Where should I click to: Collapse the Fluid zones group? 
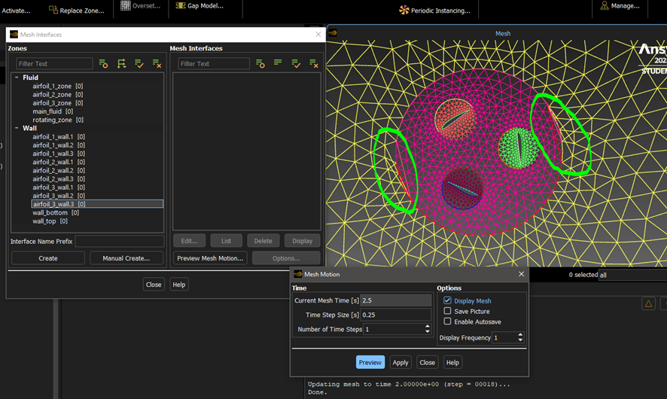click(x=17, y=78)
